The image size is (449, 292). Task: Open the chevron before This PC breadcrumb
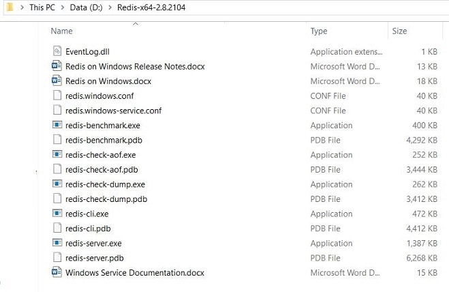pos(22,8)
